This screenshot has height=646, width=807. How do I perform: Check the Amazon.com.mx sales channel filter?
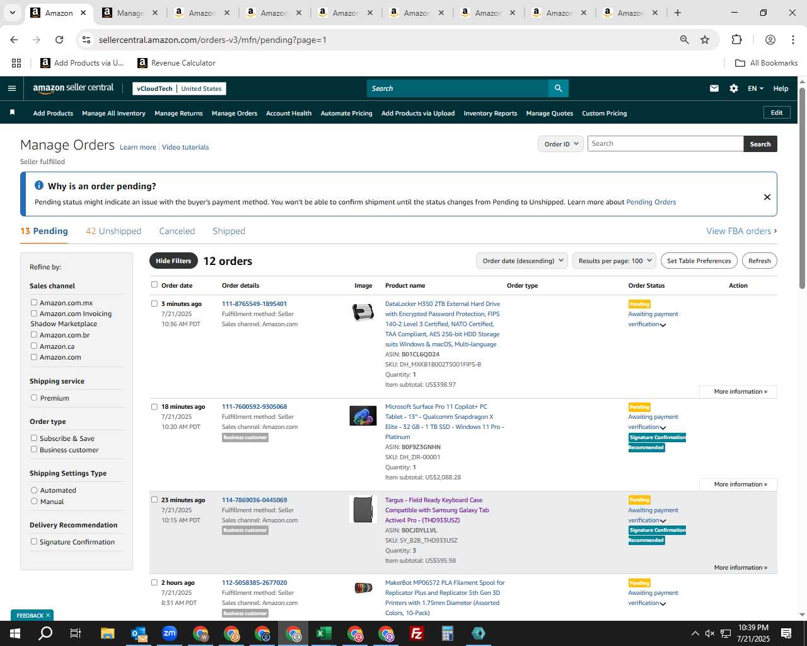pos(34,303)
